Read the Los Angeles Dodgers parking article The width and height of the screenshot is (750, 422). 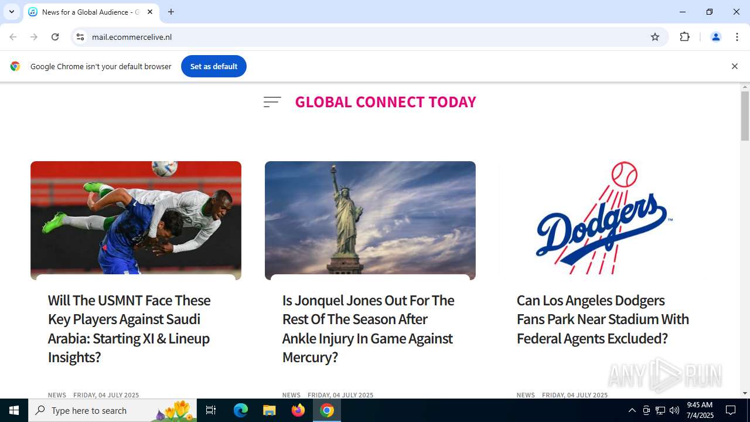tap(603, 319)
